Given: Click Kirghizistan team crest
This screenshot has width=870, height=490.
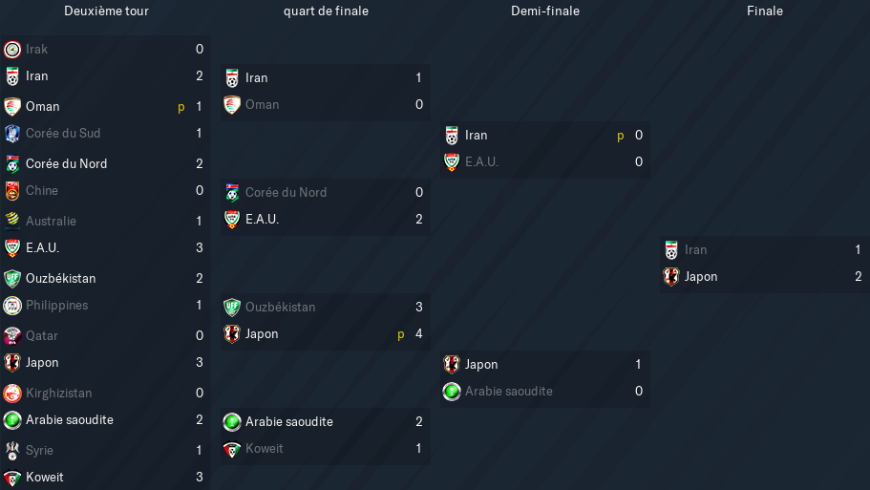Looking at the screenshot, I should 12,393.
